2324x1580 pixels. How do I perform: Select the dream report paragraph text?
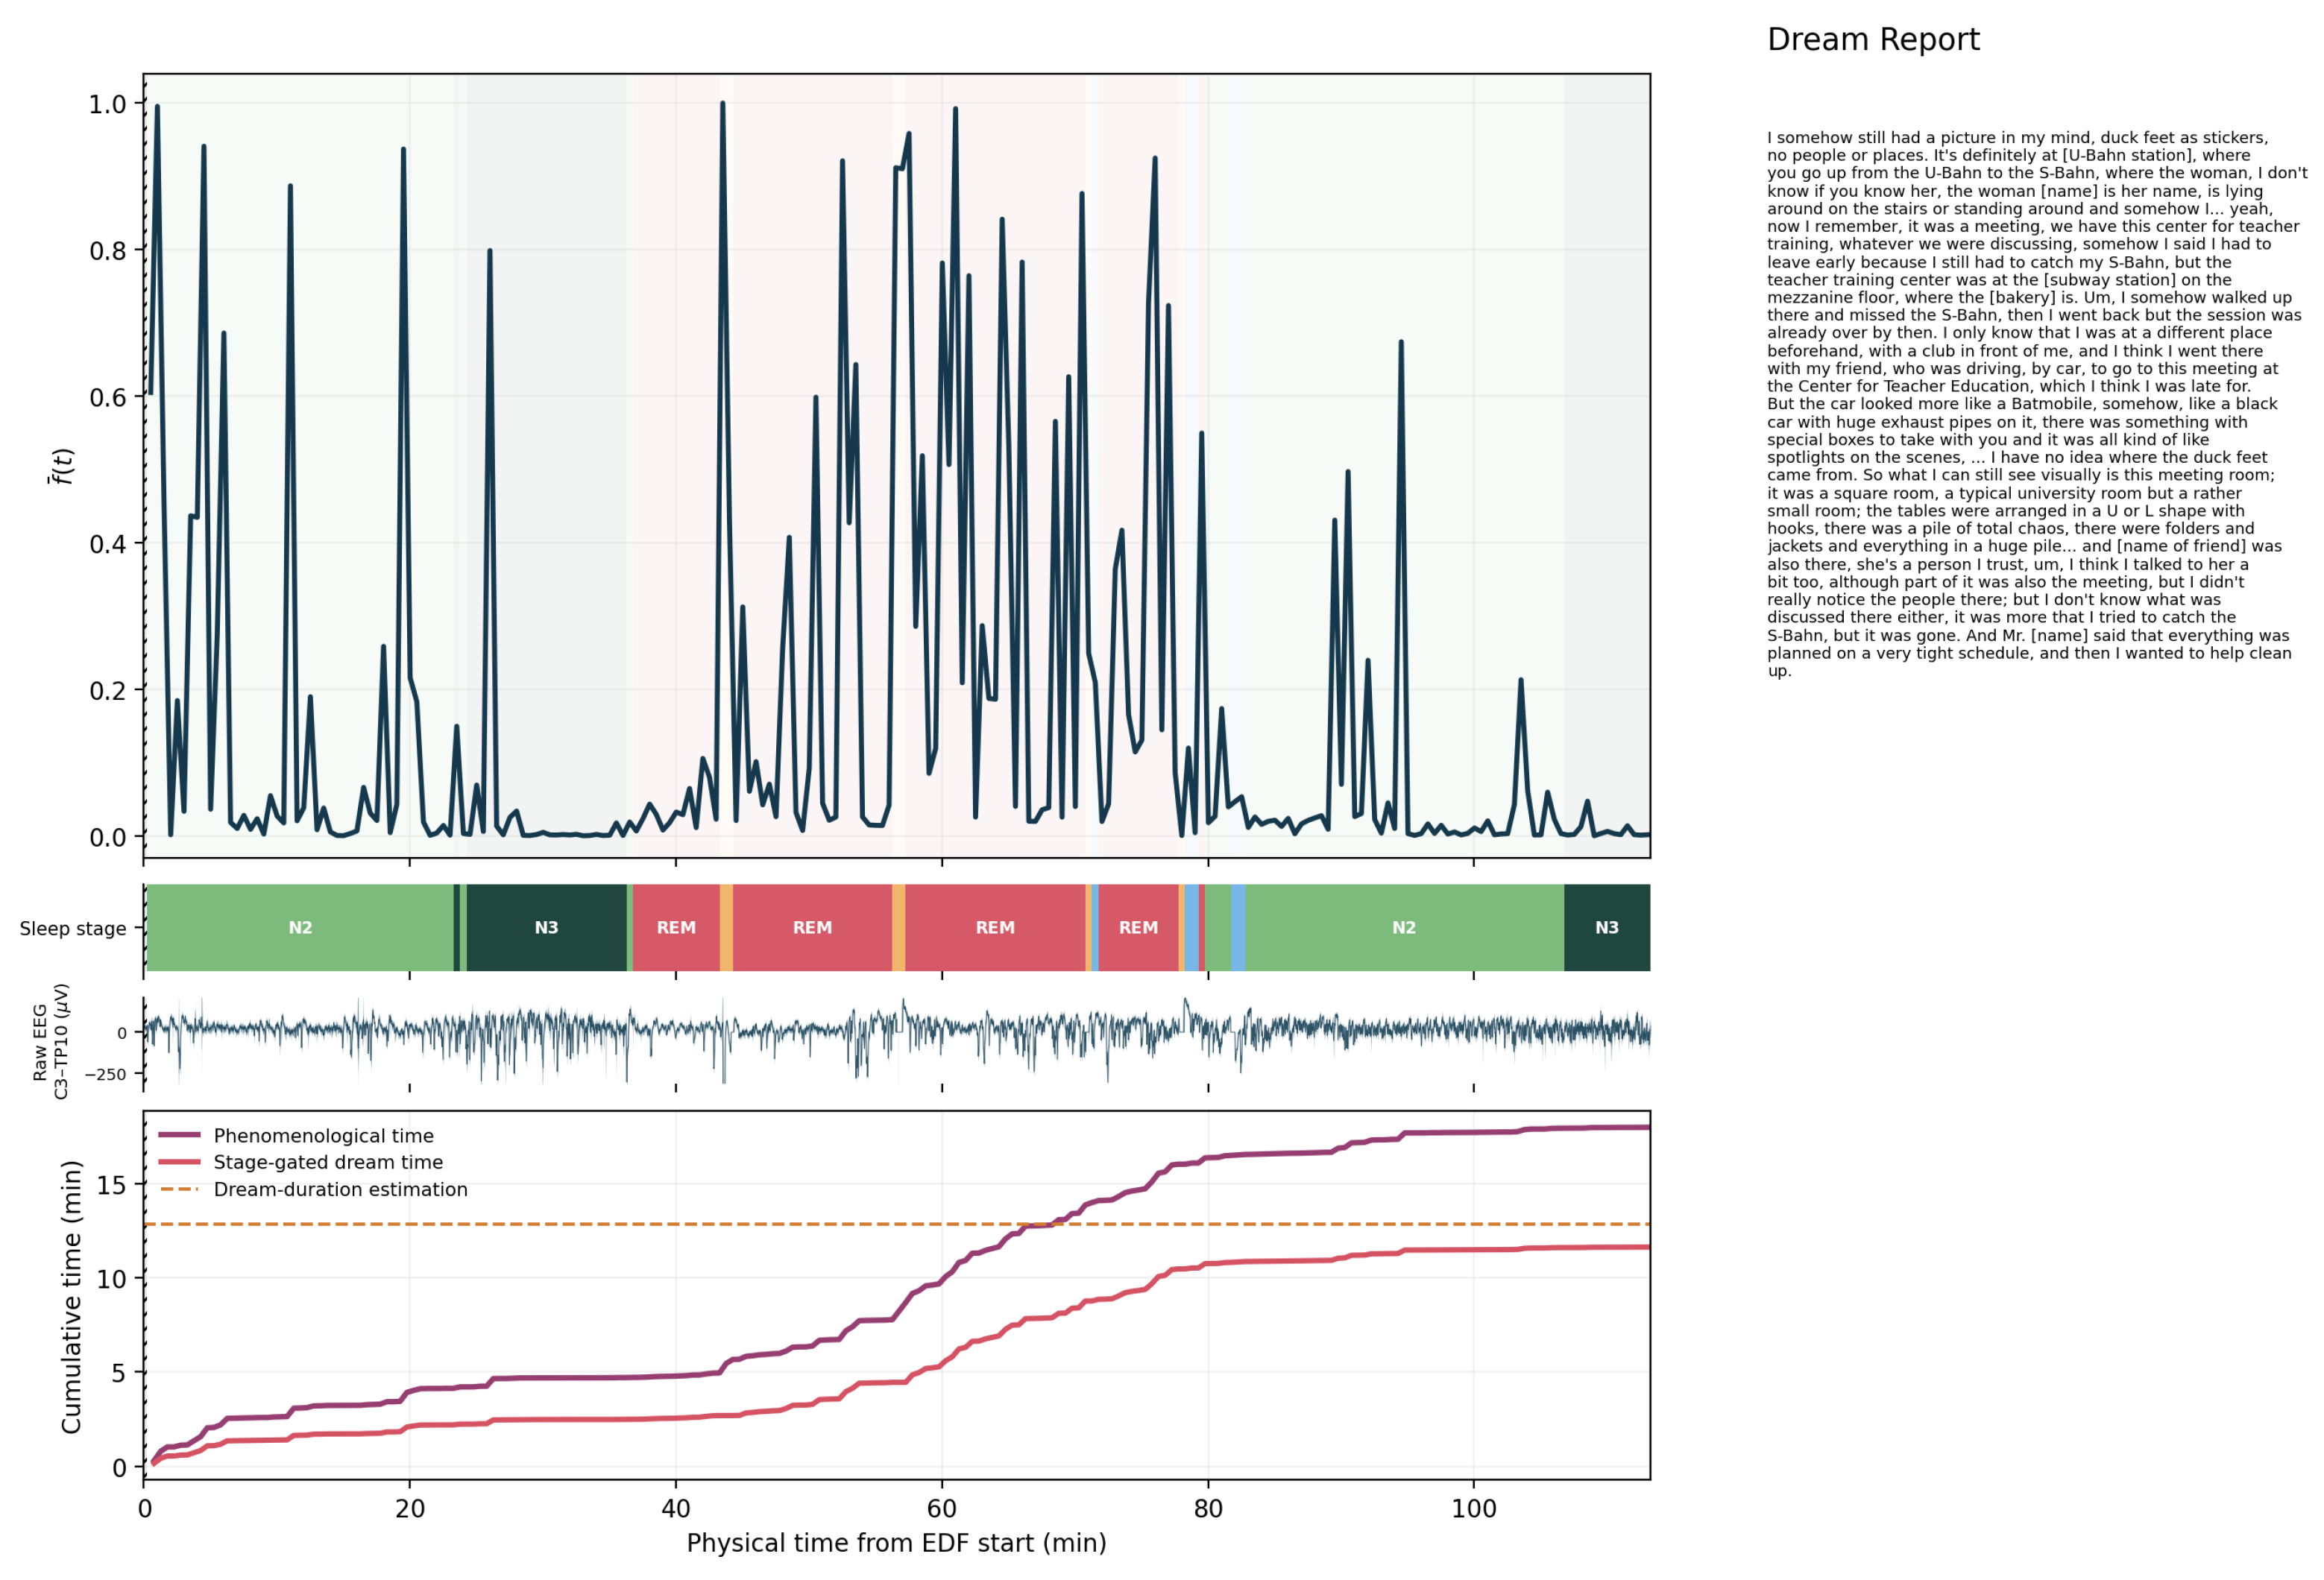(x=2036, y=404)
